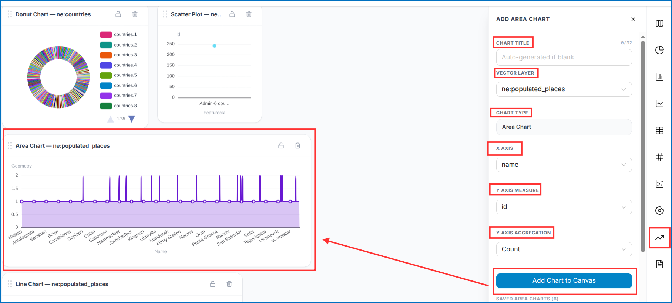This screenshot has height=303, width=672.
Task: Open the Y Axis Measure id dropdown
Action: click(564, 207)
